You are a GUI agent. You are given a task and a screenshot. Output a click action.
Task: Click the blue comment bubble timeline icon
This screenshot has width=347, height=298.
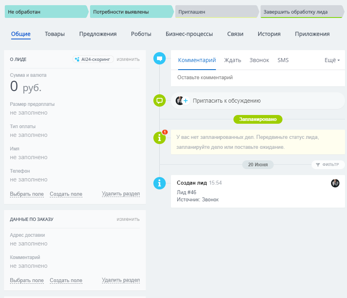point(159,58)
